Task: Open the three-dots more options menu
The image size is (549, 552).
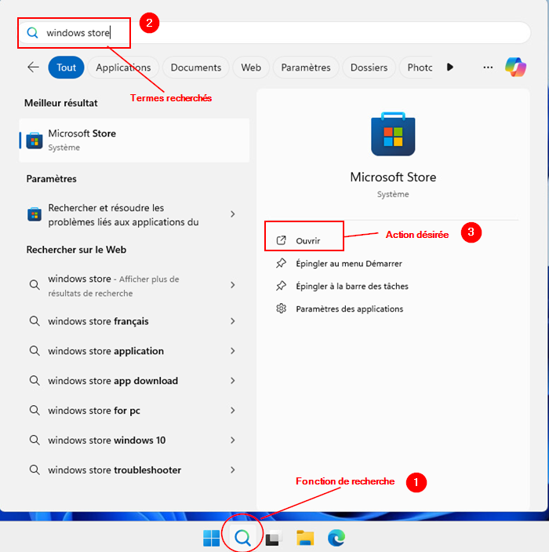Action: (488, 68)
